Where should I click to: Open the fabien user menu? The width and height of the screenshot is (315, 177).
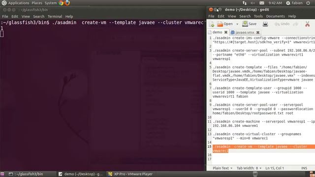pos(294,3)
